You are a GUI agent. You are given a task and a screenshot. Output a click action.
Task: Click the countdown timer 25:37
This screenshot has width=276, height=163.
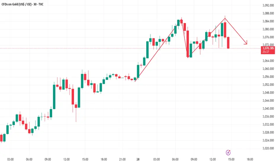click(266, 52)
